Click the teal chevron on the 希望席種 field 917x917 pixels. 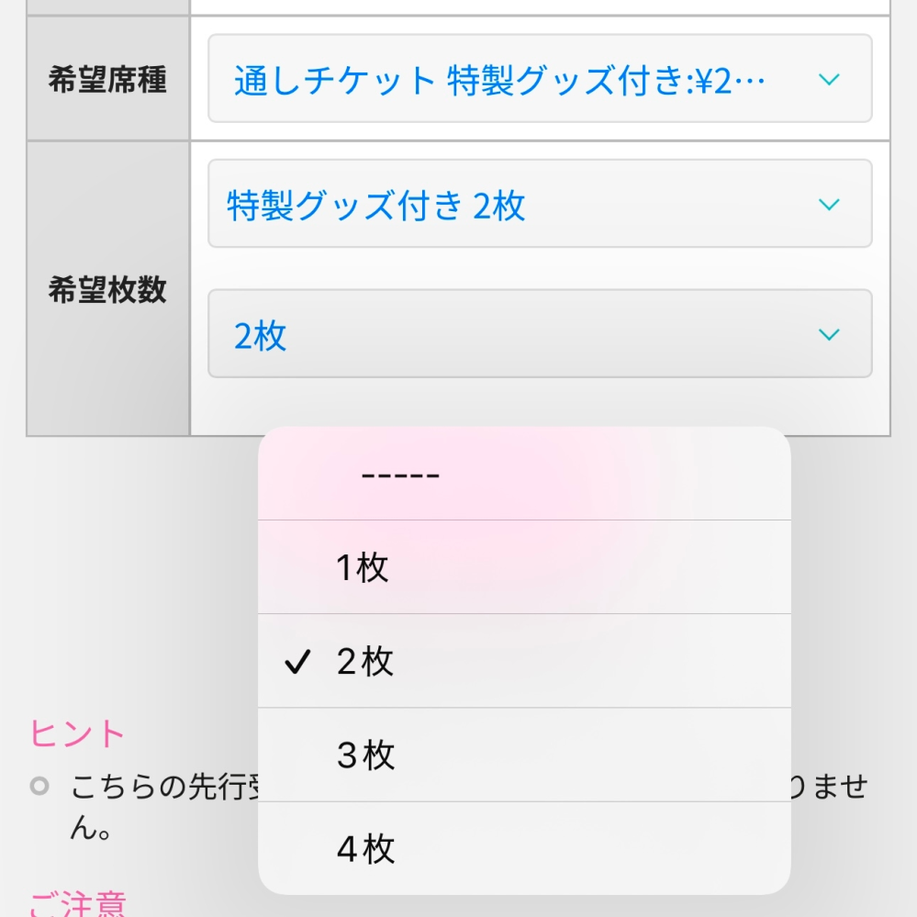coord(827,80)
